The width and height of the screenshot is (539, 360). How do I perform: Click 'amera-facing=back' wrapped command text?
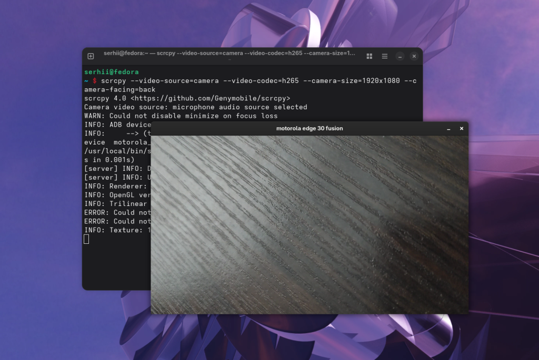[x=119, y=89]
